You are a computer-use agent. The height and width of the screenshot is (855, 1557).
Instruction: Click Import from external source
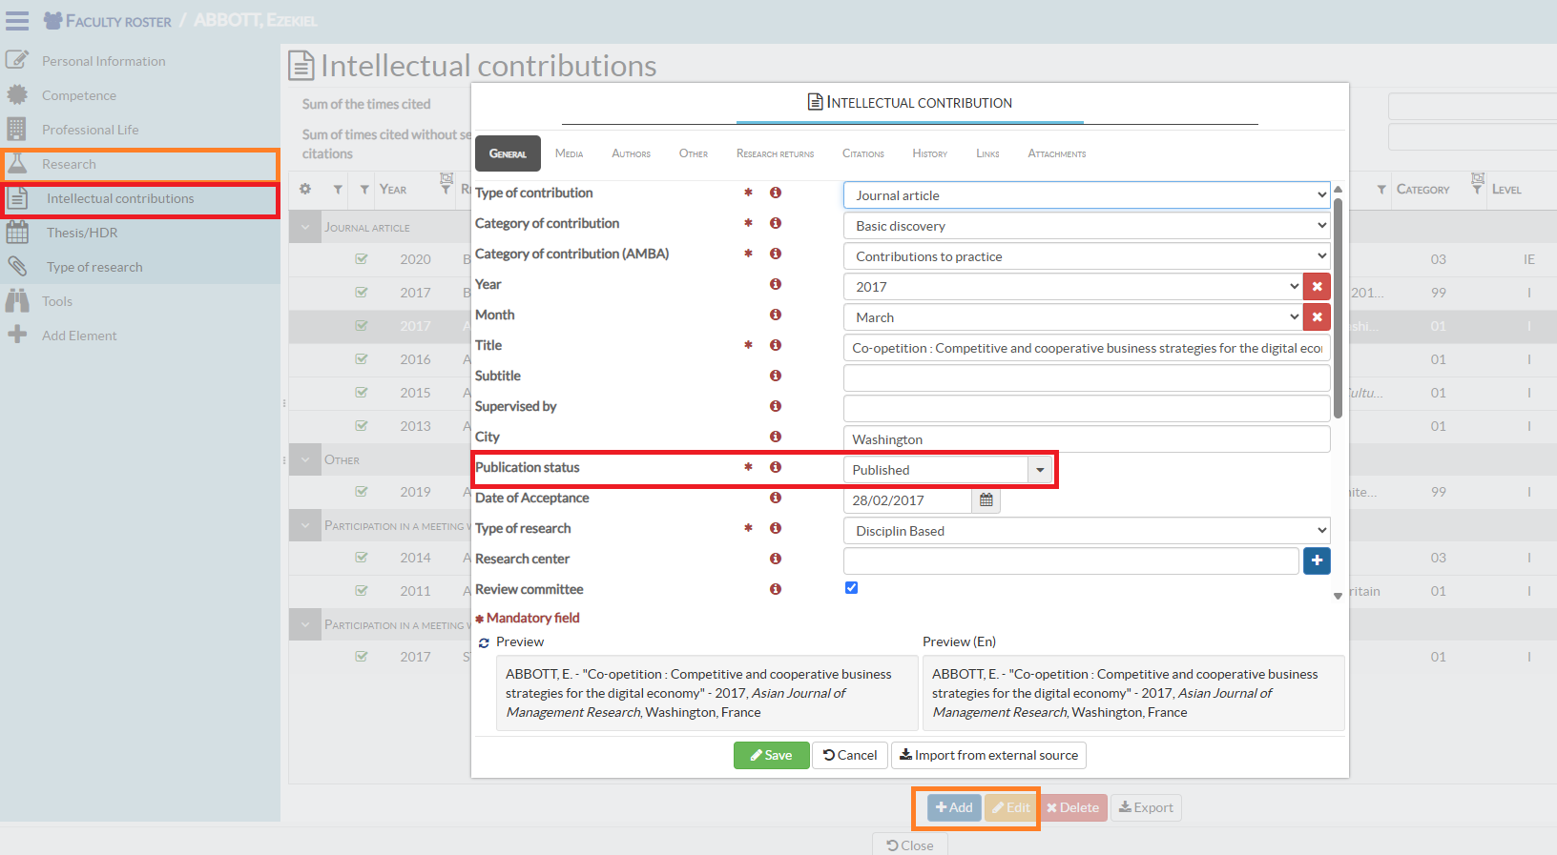click(988, 755)
